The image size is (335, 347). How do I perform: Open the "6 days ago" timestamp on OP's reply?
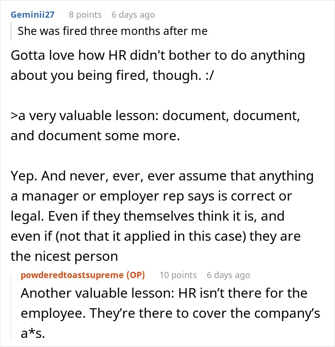click(x=228, y=275)
